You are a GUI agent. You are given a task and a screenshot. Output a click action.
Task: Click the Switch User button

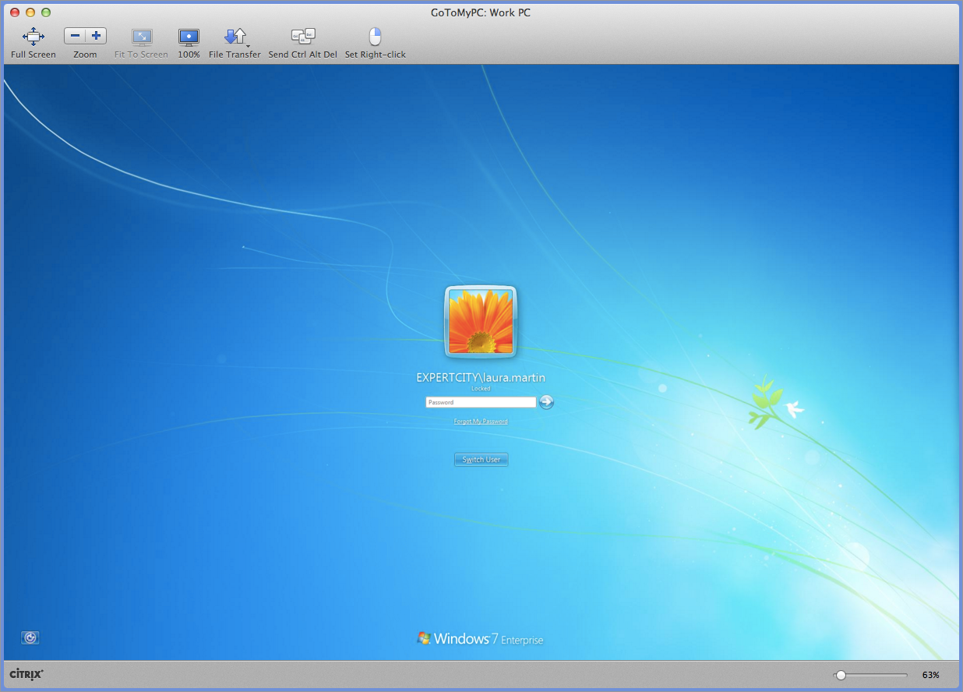(481, 460)
